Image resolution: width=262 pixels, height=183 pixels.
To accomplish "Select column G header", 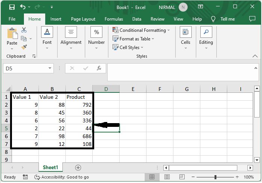I will 187,89.
